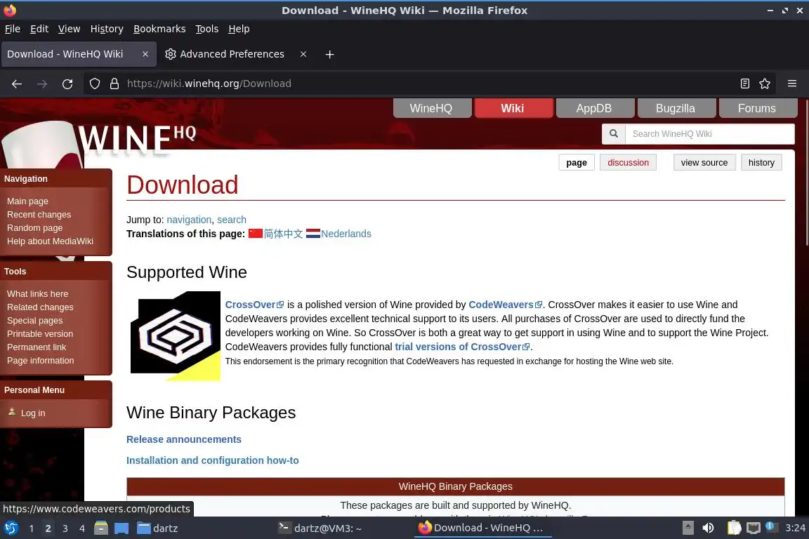Open the discussion page tab
Image resolution: width=809 pixels, height=539 pixels.
628,163
